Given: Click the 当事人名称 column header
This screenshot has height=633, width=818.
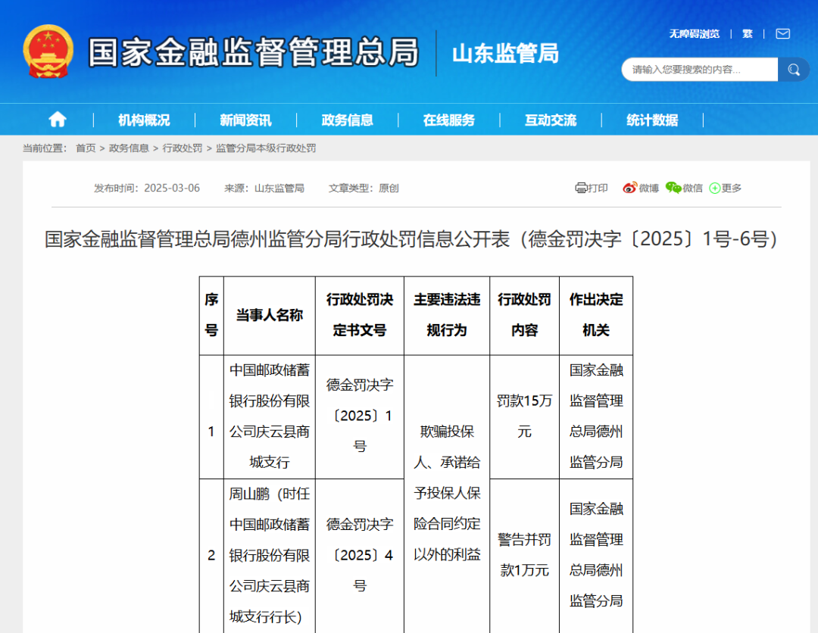Looking at the screenshot, I should coord(269,315).
